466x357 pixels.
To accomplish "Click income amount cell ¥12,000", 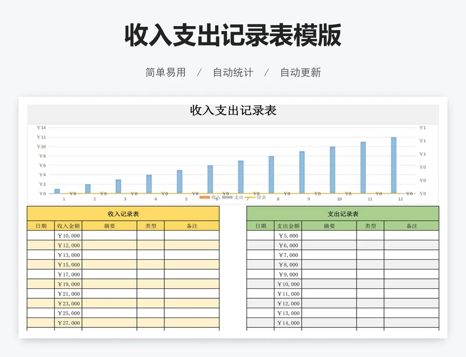I will tap(68, 245).
